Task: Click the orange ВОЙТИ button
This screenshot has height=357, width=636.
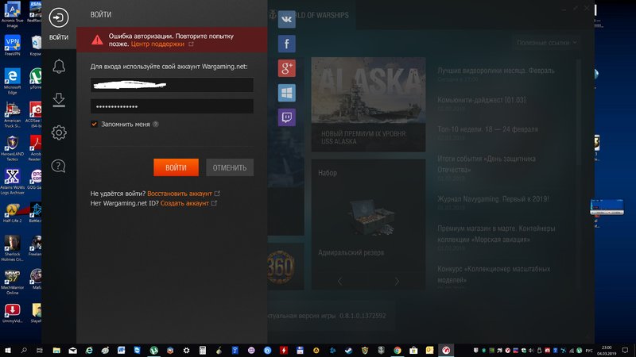Action: pos(176,167)
